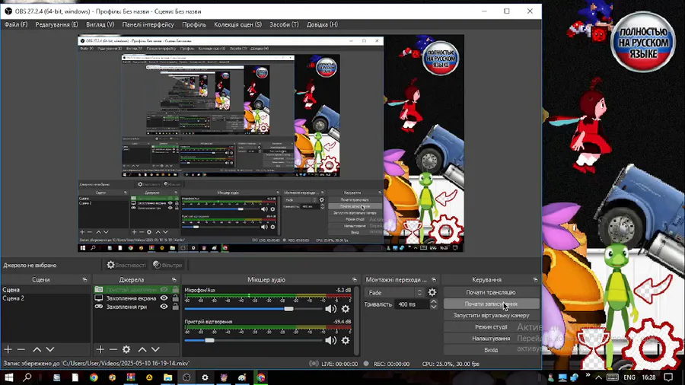Open the Windows Start menu
Viewport: 685px width, 385px height.
[x=8, y=377]
